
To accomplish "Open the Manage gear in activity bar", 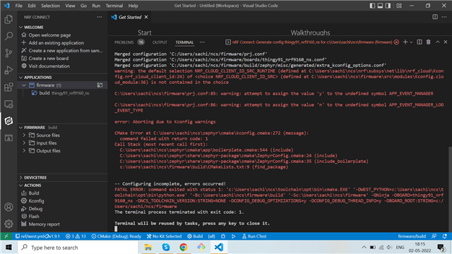I will pos(8,224).
